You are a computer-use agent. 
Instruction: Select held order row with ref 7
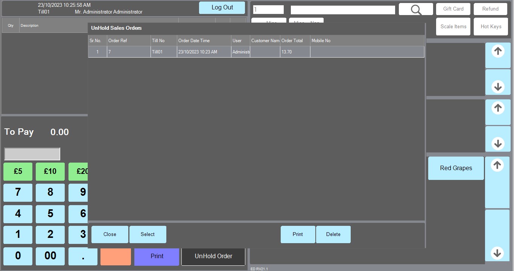pos(256,52)
